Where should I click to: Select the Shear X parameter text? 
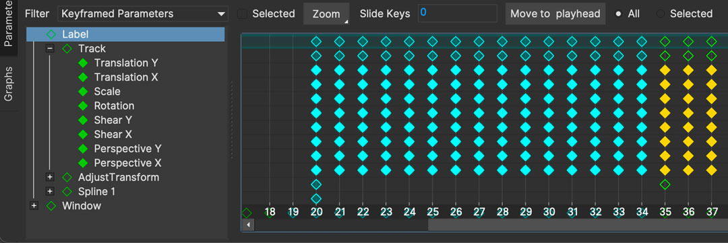113,135
